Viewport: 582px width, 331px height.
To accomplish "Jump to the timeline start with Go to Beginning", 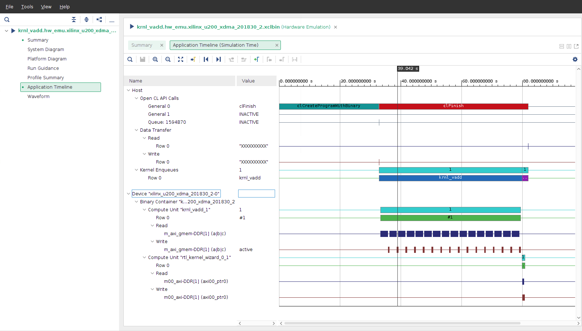I will (x=206, y=59).
